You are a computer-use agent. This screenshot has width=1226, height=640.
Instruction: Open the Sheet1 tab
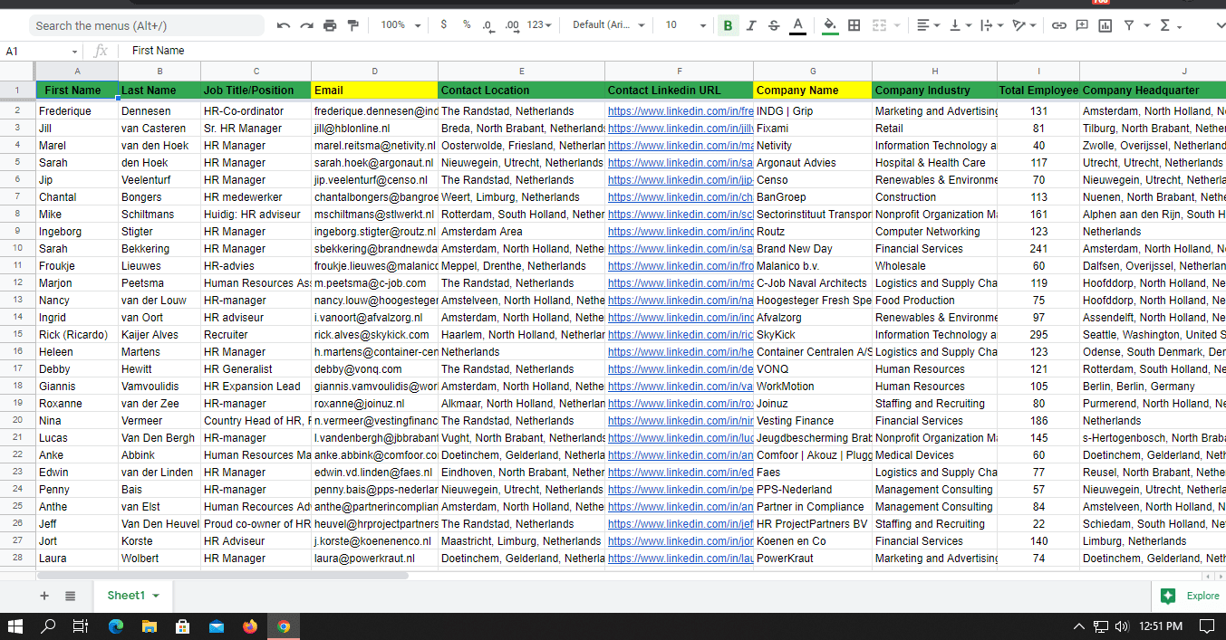pos(127,596)
